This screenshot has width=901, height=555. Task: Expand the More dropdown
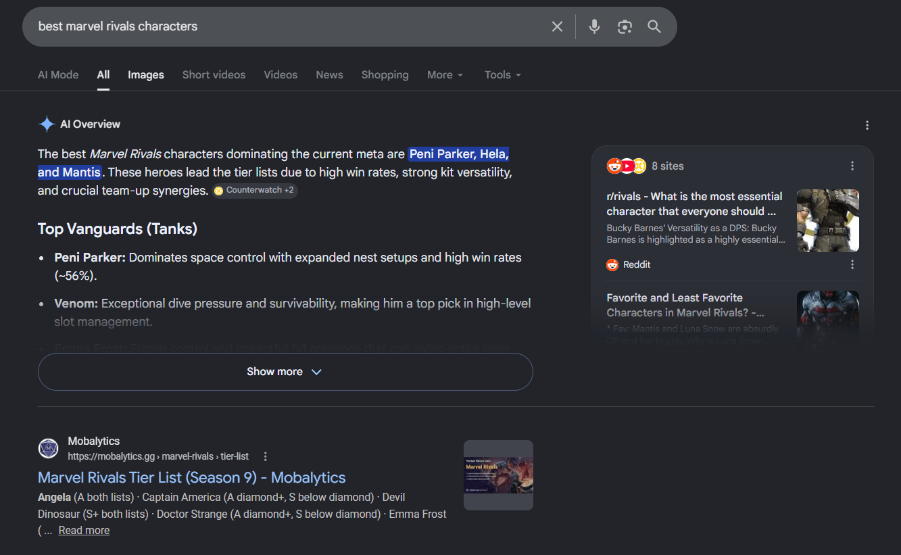coord(445,75)
